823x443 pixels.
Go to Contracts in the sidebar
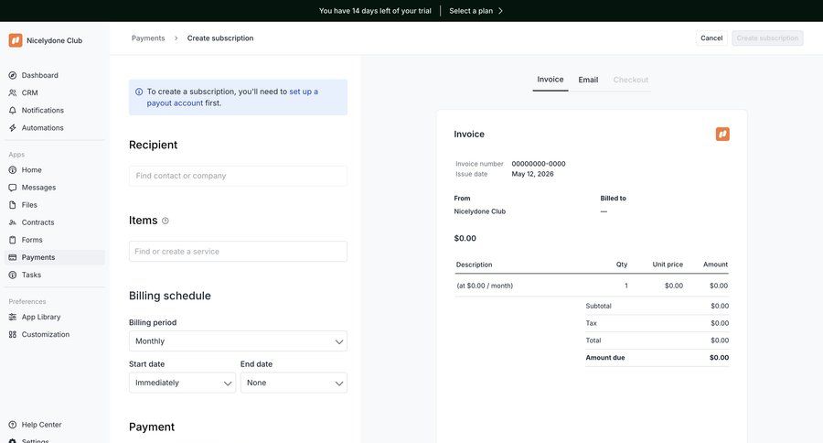pyautogui.click(x=55, y=222)
